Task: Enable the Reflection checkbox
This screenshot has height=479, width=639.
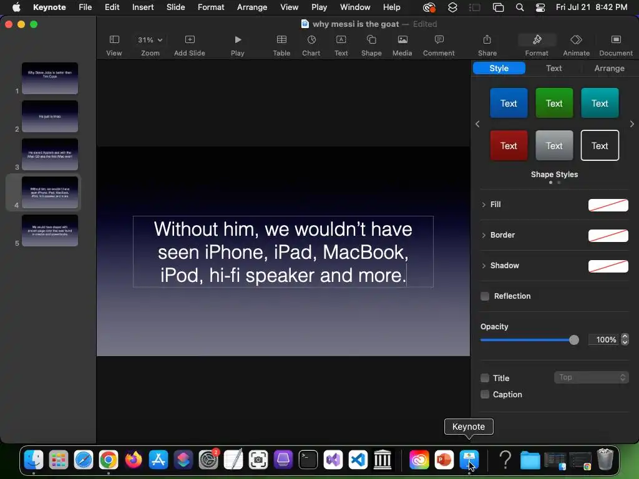Action: [x=485, y=296]
